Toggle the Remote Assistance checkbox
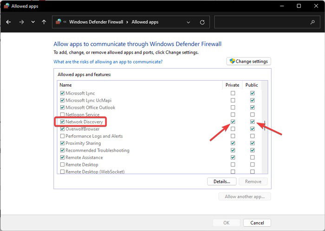This screenshot has height=231, width=325. (x=62, y=157)
